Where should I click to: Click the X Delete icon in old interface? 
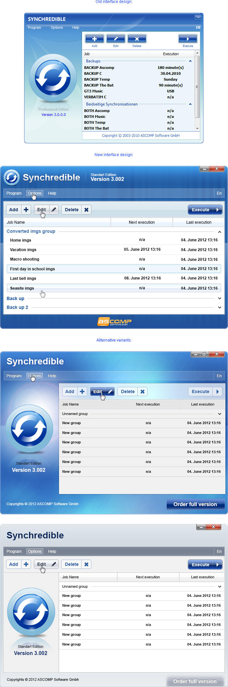pos(137,39)
